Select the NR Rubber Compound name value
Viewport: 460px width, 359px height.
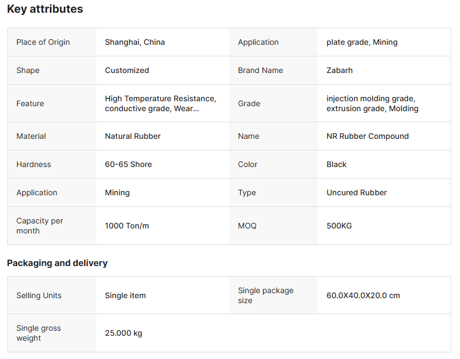pyautogui.click(x=368, y=136)
